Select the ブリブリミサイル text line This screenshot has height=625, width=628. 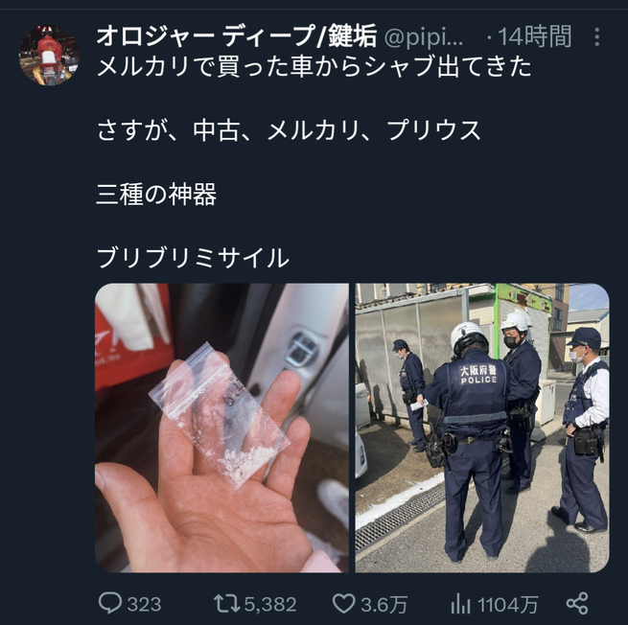[193, 258]
